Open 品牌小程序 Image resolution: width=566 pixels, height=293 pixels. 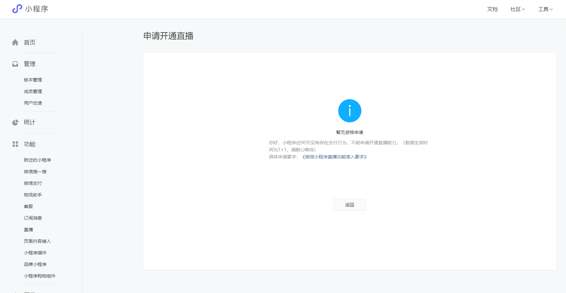[35, 264]
